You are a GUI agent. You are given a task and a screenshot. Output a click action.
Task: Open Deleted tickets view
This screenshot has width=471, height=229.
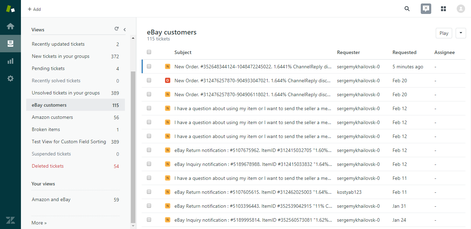75,166
